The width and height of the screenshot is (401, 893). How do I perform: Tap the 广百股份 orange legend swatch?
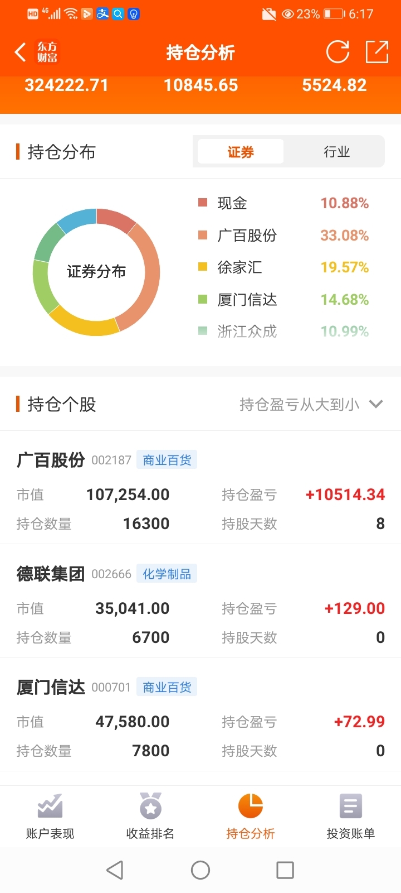(203, 235)
